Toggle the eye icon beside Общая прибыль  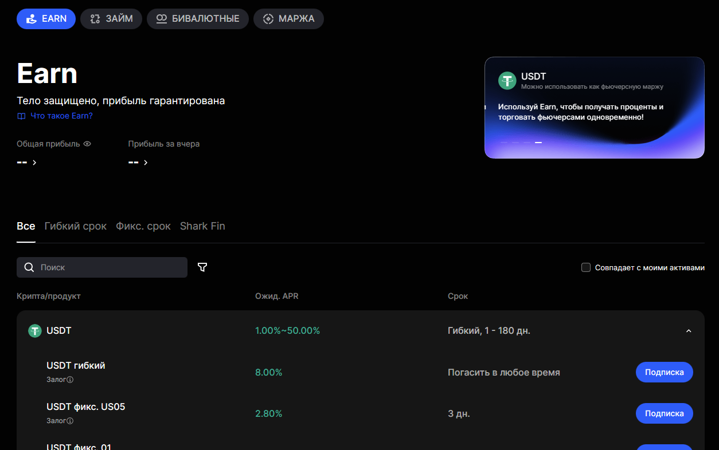click(x=87, y=144)
